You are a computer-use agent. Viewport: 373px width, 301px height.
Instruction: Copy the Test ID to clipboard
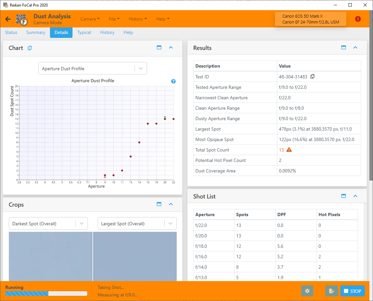(x=313, y=77)
